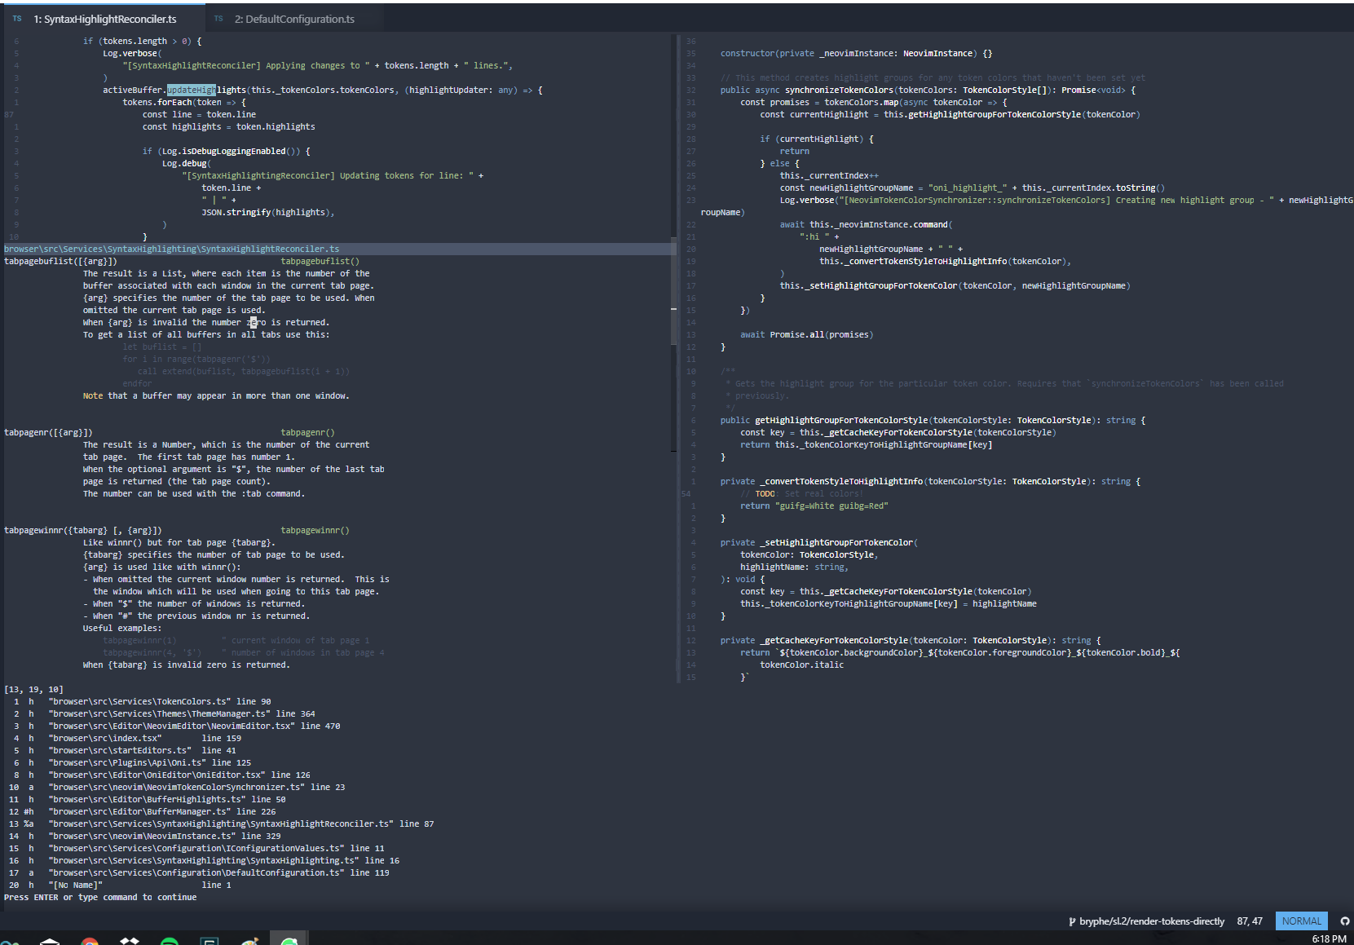Click the NORMAL mode indicator
The width and height of the screenshot is (1354, 945).
pos(1301,921)
